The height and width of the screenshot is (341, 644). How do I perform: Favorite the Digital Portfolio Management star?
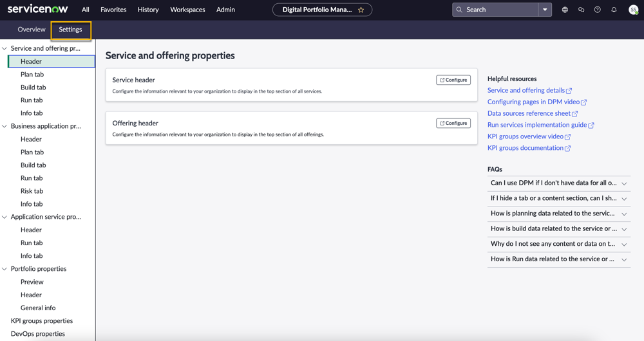click(x=361, y=10)
